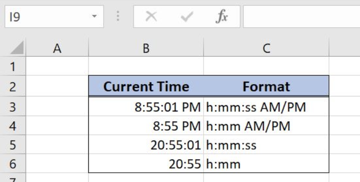This screenshot has width=360, height=182.
Task: Select column B header
Action: [x=146, y=48]
